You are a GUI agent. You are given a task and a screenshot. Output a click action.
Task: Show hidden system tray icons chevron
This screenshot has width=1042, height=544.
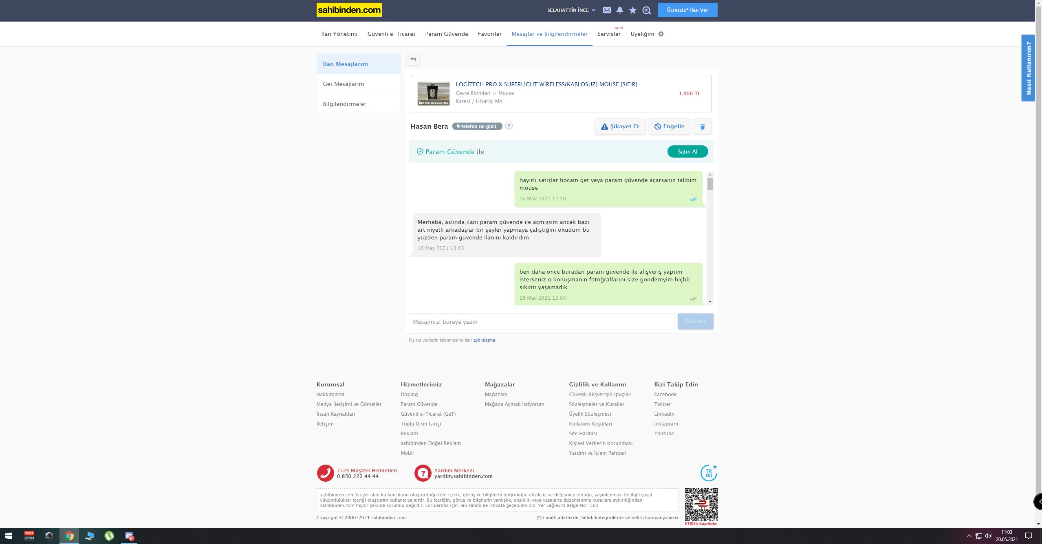pyautogui.click(x=969, y=536)
